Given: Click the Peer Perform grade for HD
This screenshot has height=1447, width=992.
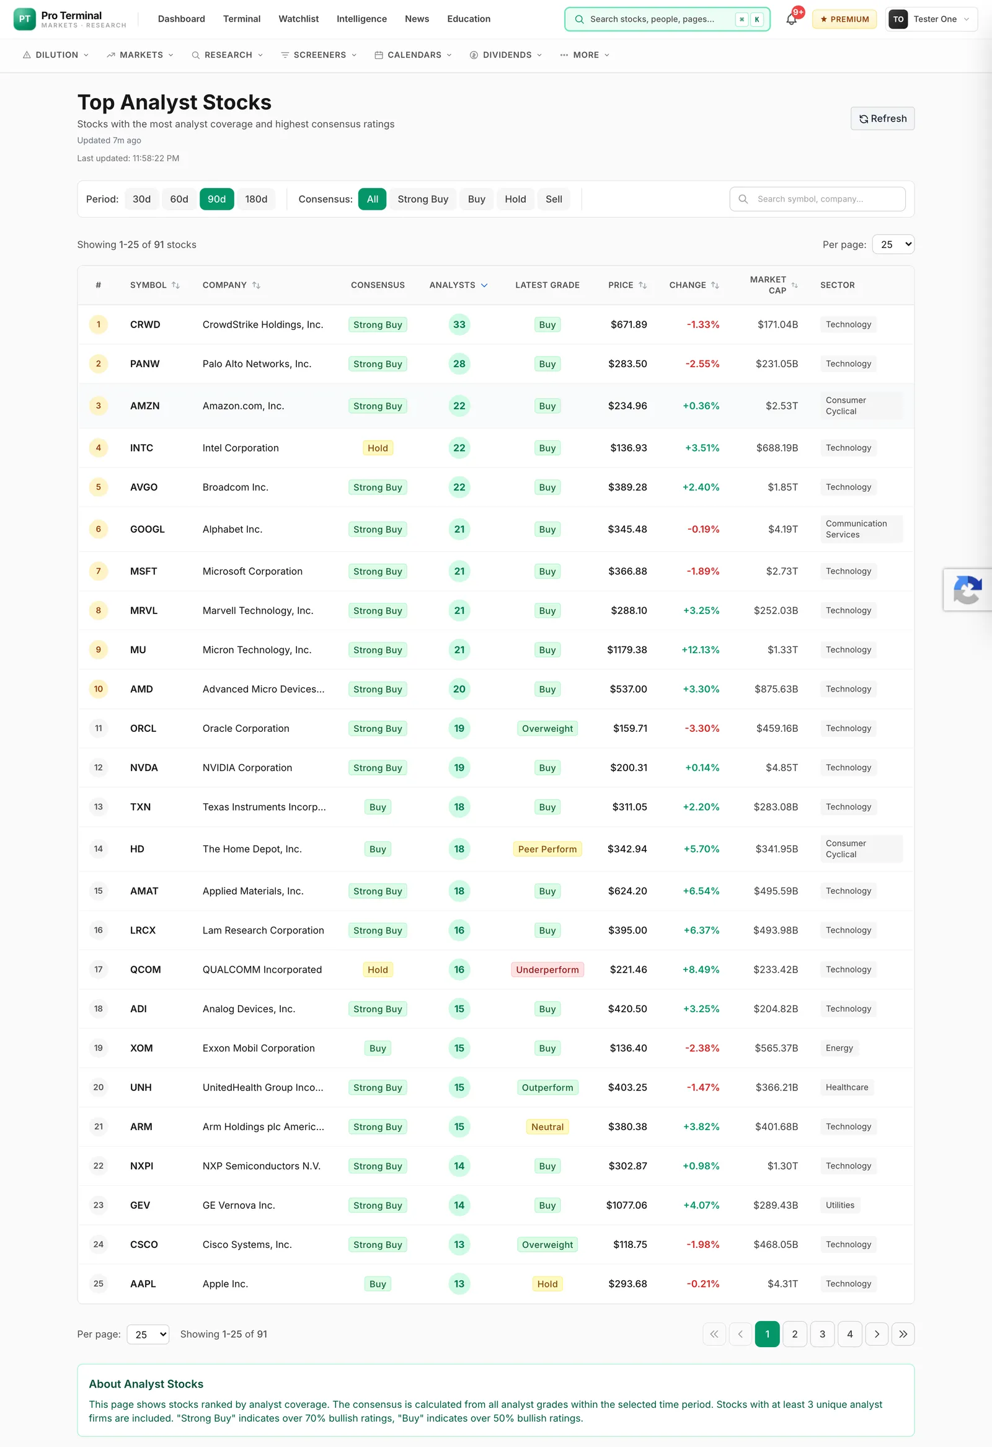Looking at the screenshot, I should pyautogui.click(x=547, y=848).
